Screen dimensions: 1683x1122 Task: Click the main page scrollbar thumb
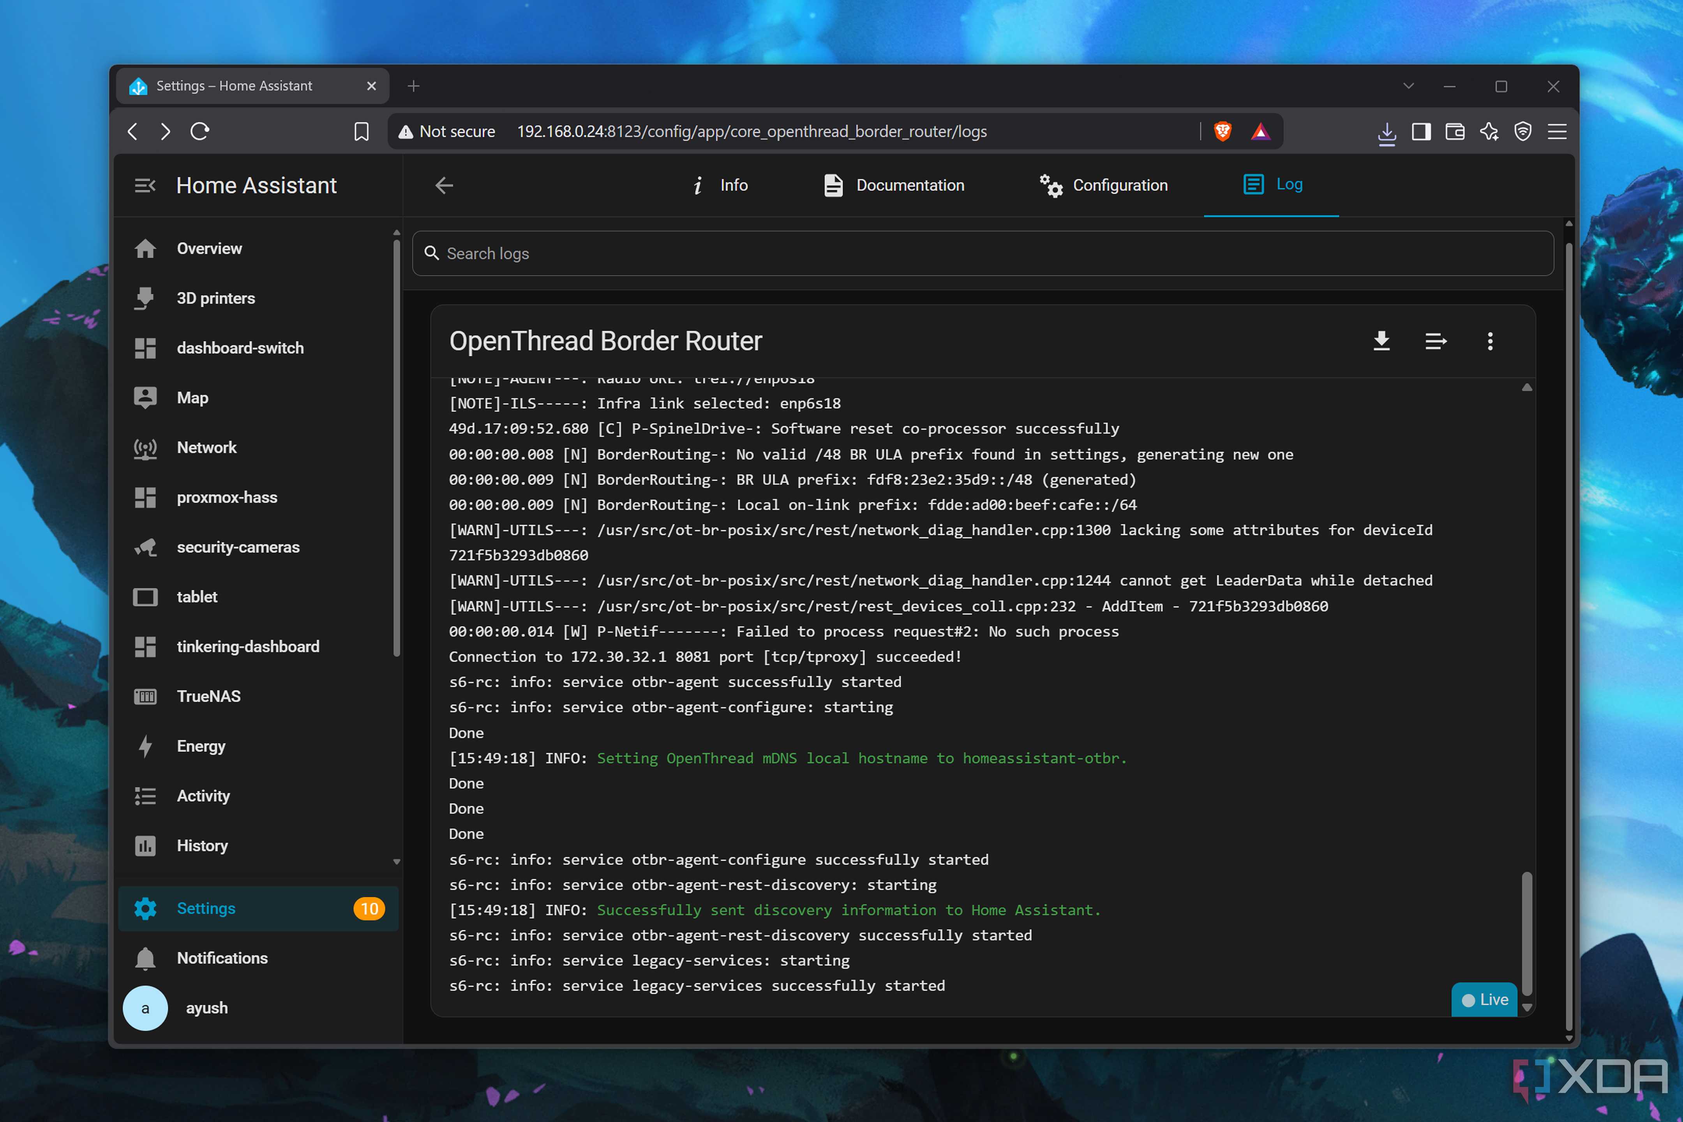(x=1568, y=637)
